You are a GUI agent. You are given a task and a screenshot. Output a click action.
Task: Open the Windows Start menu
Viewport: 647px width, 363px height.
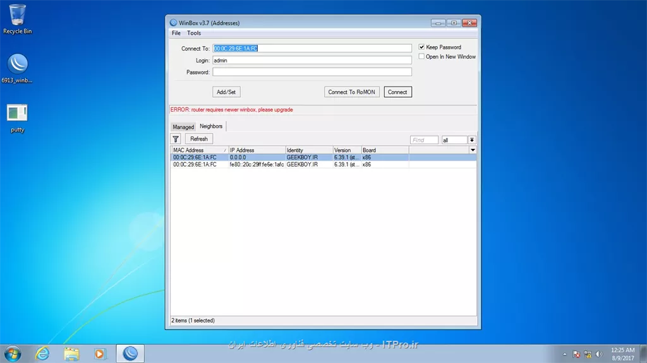[13, 354]
